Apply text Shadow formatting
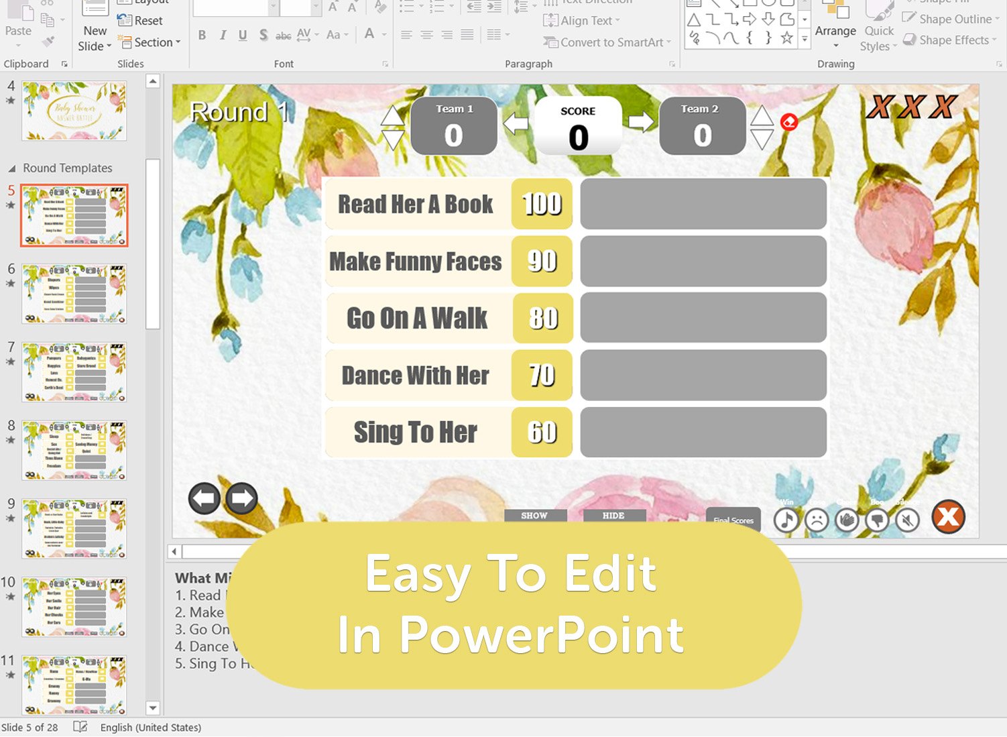This screenshot has width=1007, height=737. 263,35
